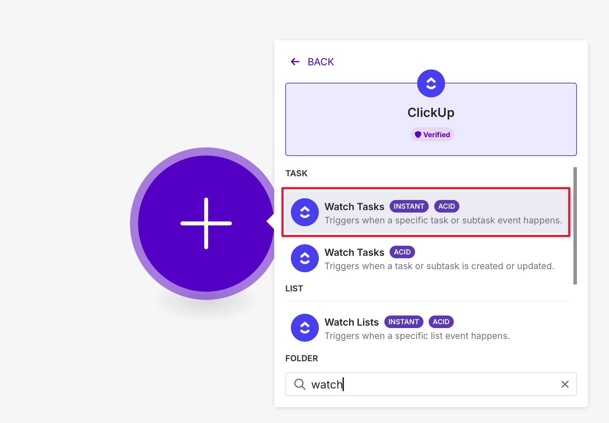
Task: Click the INSTANT badge on Watch Lists
Action: [x=404, y=322]
